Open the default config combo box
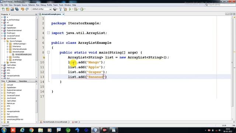Image resolution: width=236 pixels, height=133 pixels. pyautogui.click(x=41, y=9)
